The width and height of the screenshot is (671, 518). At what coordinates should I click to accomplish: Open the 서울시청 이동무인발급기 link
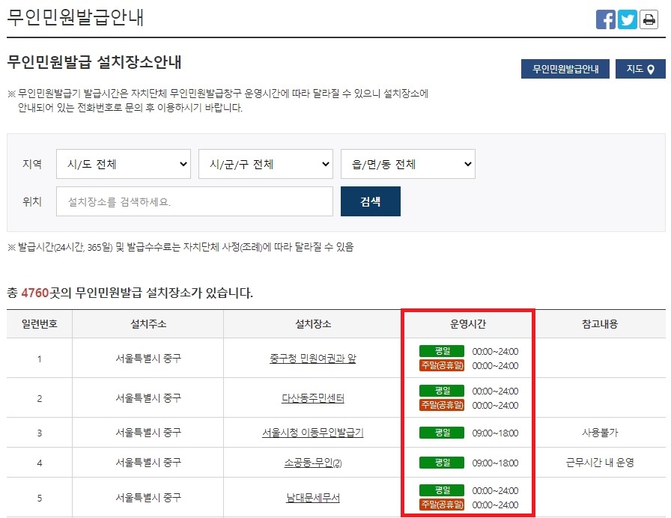(313, 433)
